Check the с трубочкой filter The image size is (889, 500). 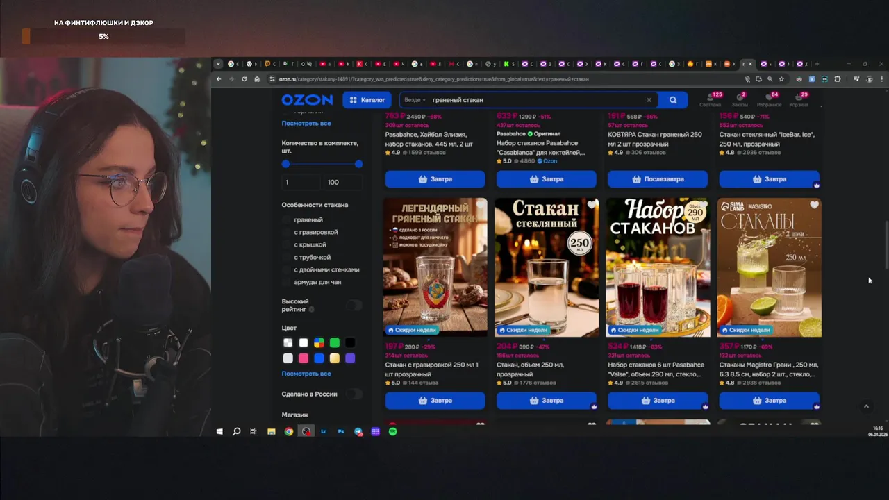coord(286,257)
